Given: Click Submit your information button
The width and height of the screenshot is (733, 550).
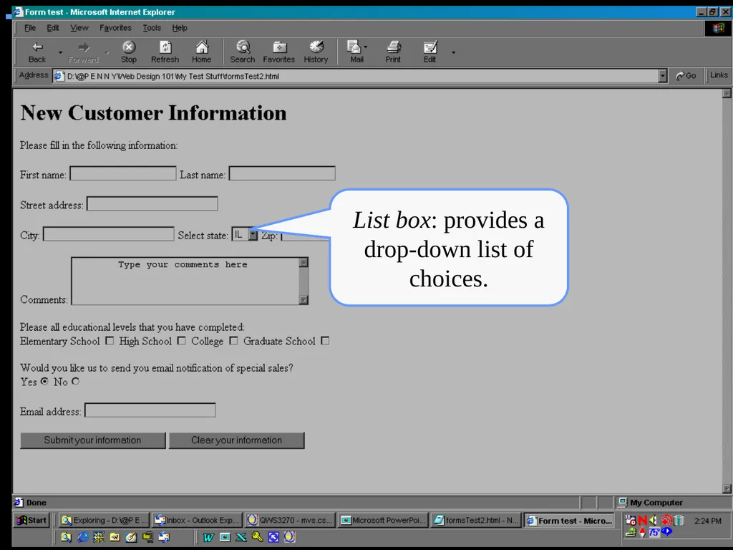Looking at the screenshot, I should point(92,440).
